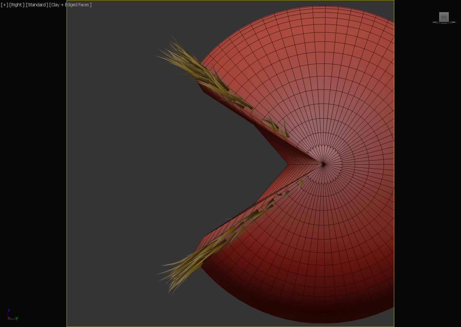Image resolution: width=461 pixels, height=327 pixels.
Task: Open the [Clay + Edged Faces] shading menu
Action: click(x=70, y=5)
